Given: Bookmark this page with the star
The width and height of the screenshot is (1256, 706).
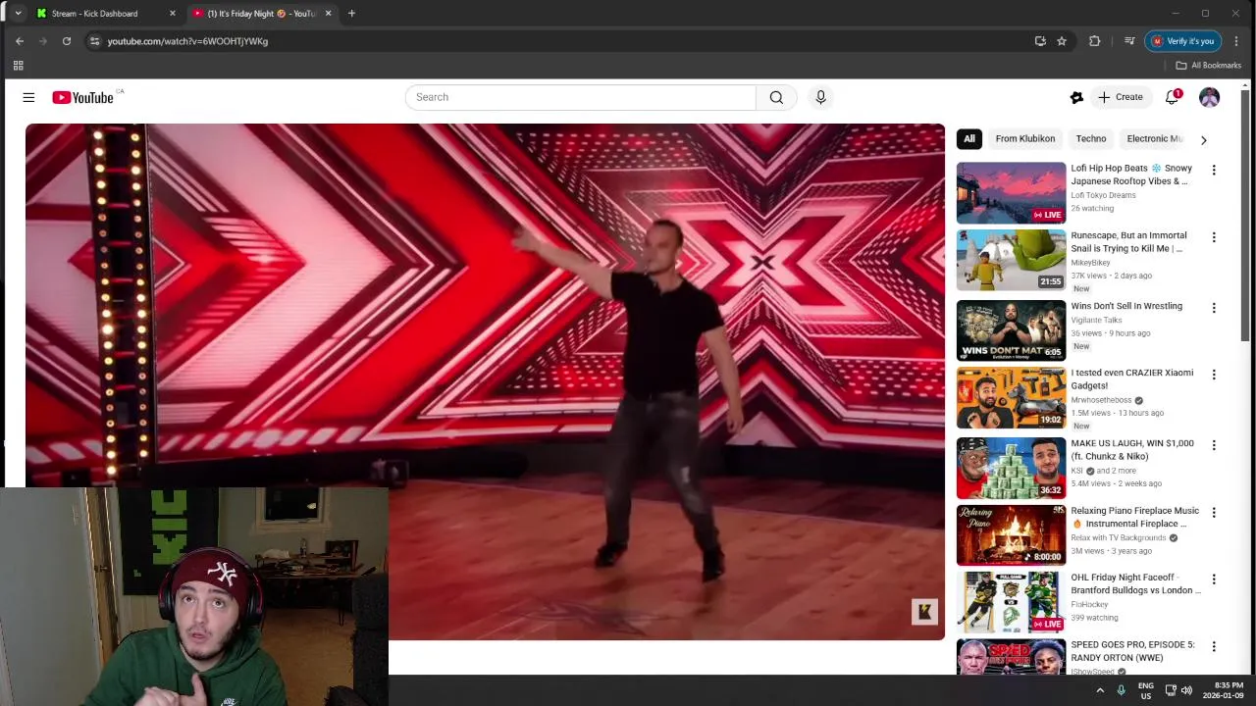Looking at the screenshot, I should tap(1062, 41).
